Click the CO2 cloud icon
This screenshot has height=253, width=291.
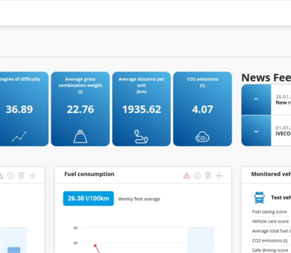tap(202, 137)
